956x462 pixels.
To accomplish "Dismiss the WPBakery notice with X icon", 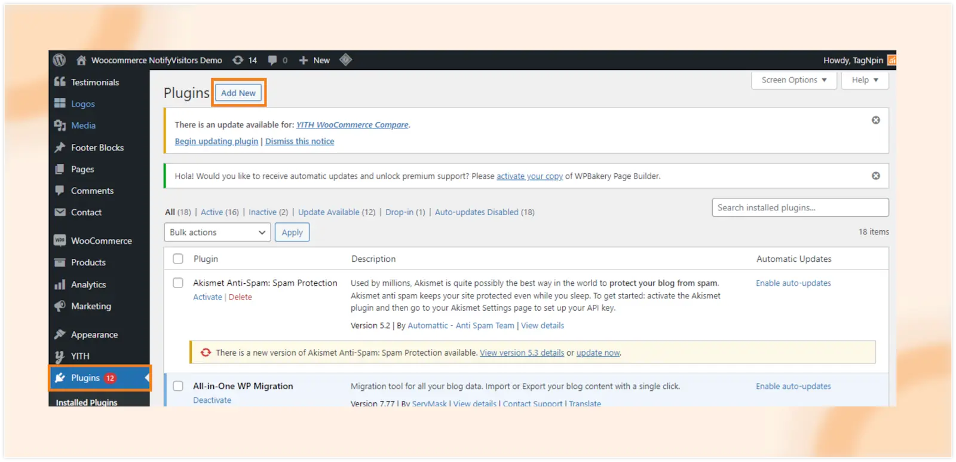I will tap(875, 176).
